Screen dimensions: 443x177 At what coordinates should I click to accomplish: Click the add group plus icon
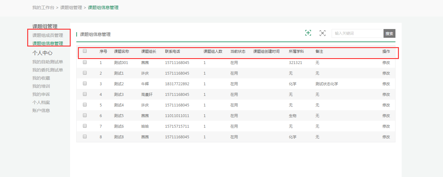coord(308,33)
